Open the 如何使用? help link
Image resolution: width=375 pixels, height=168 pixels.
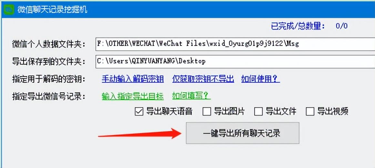click(260, 79)
